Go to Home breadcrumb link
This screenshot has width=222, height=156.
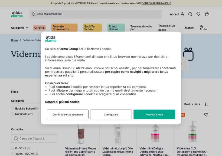(14, 40)
